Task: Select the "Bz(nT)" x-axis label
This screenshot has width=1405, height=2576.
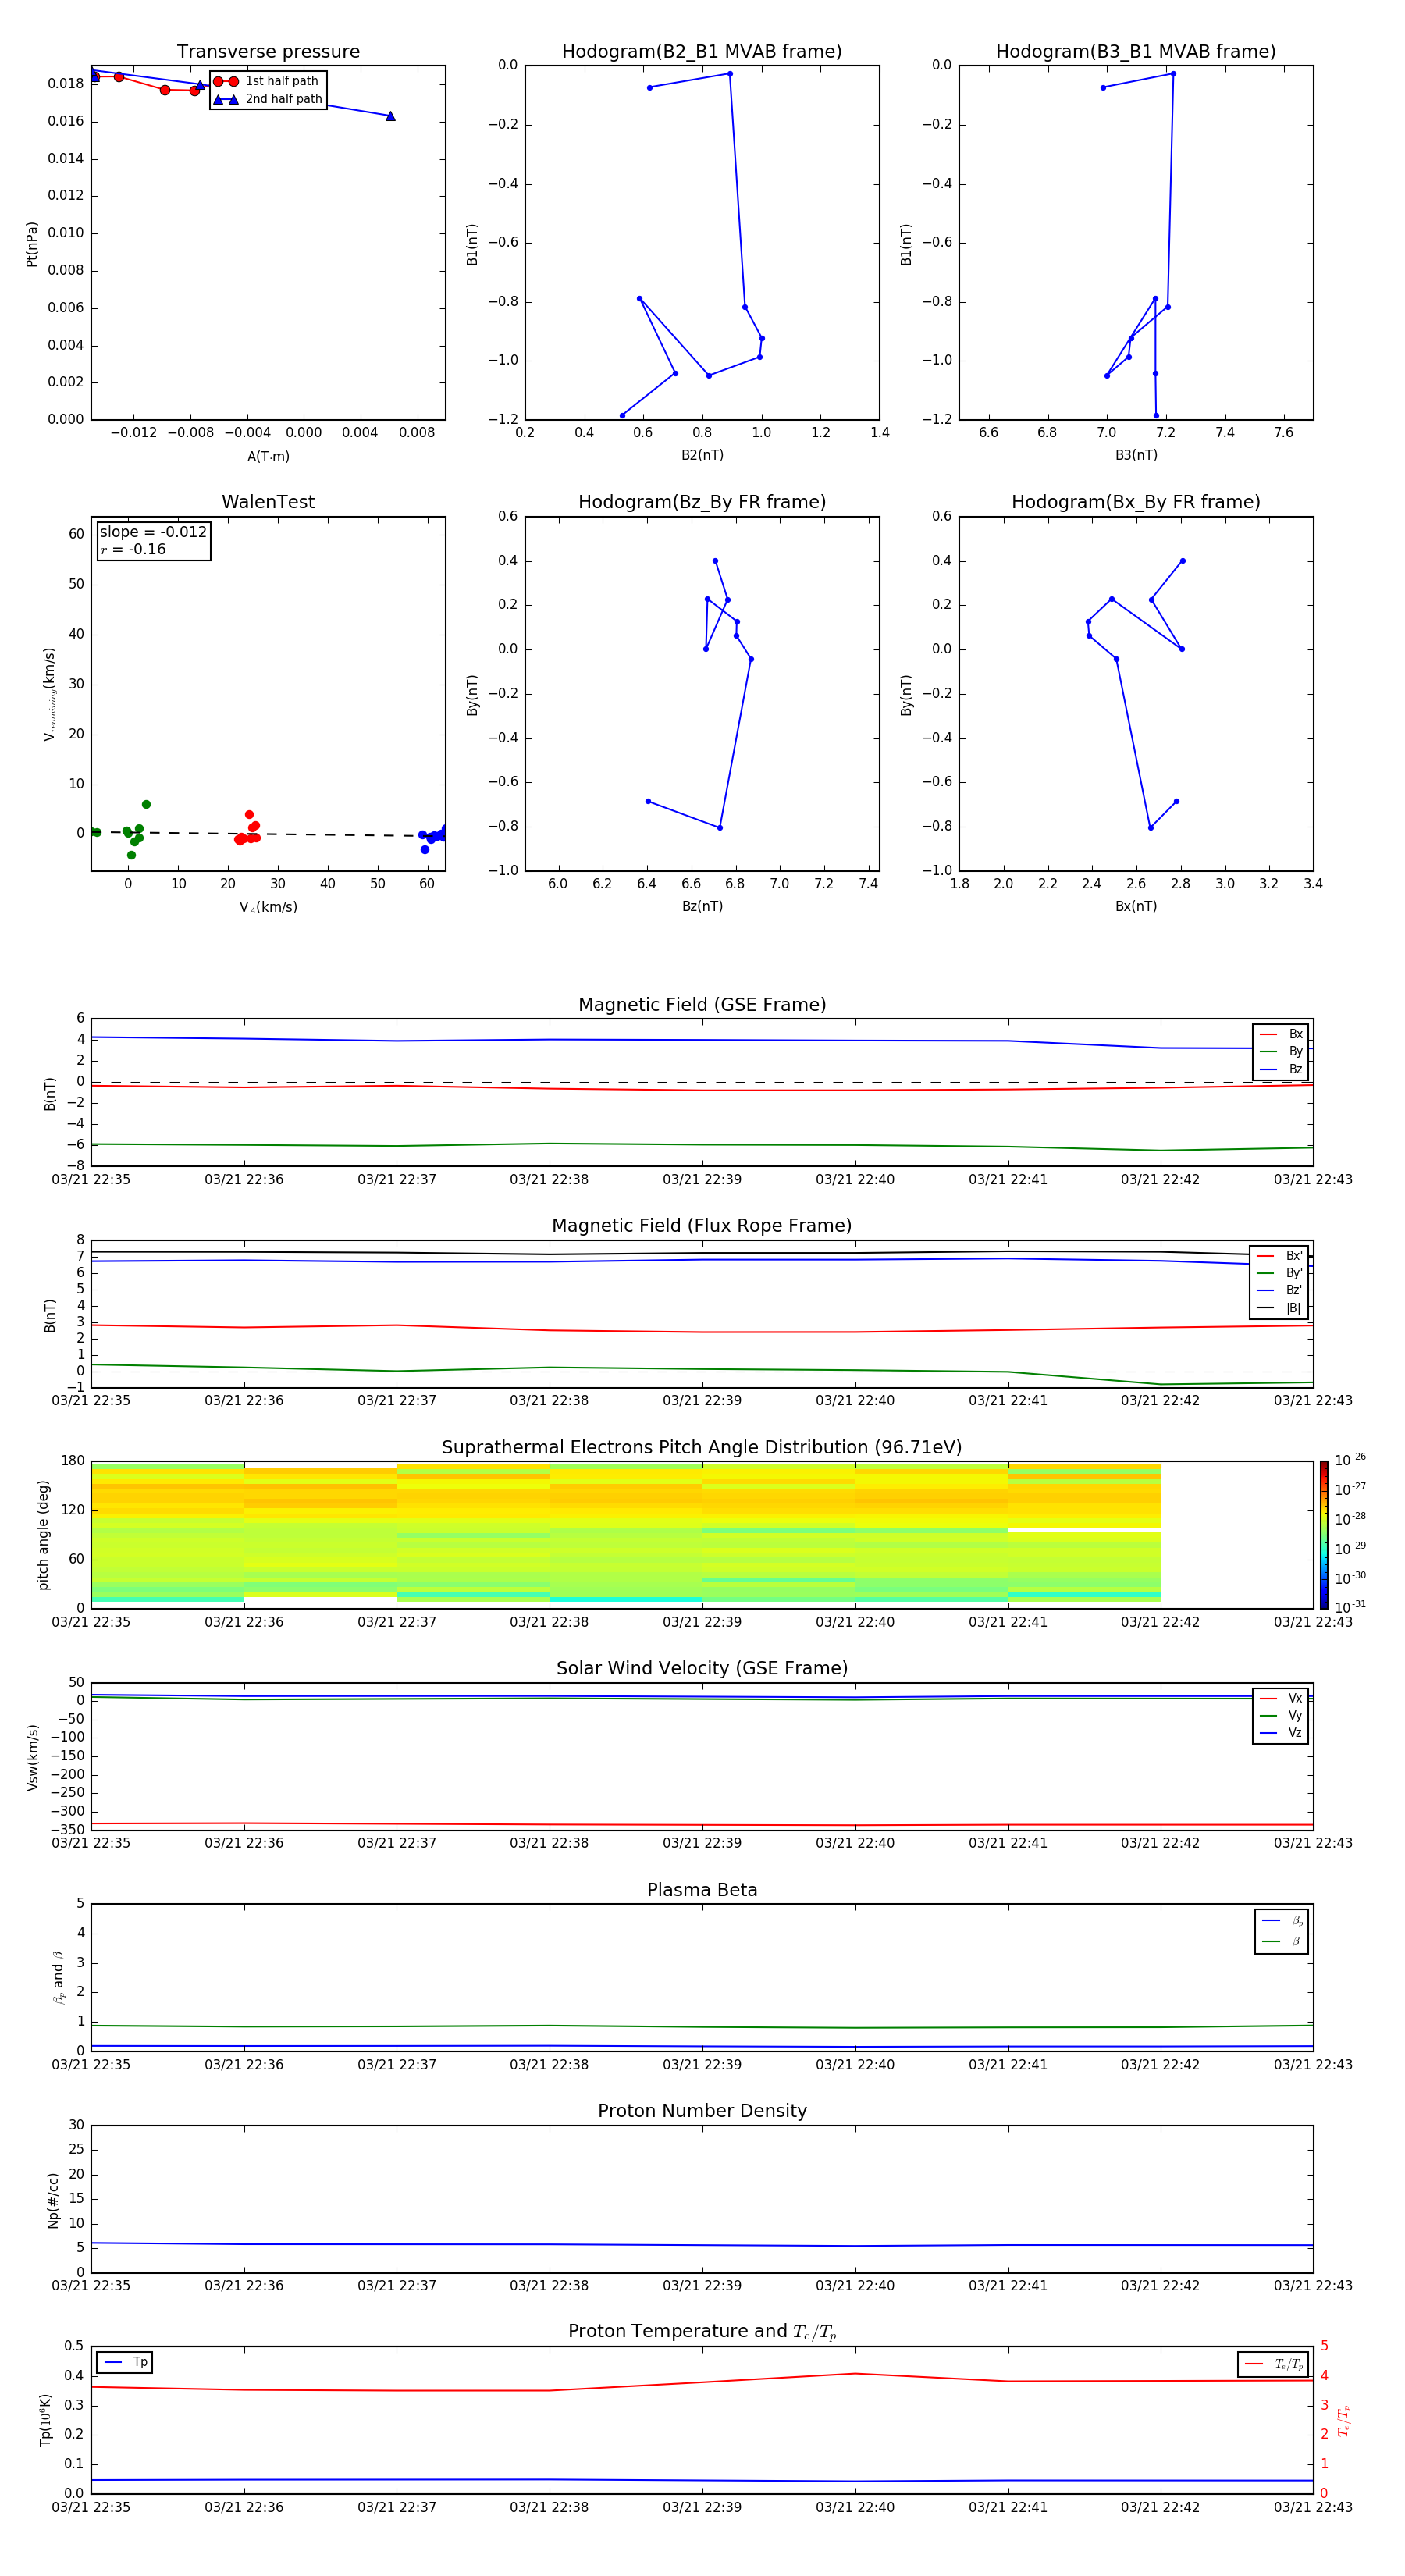Action: point(702,906)
